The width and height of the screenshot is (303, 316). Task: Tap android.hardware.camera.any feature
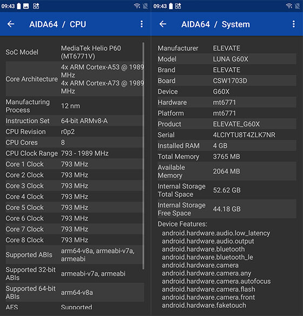tap(207, 273)
